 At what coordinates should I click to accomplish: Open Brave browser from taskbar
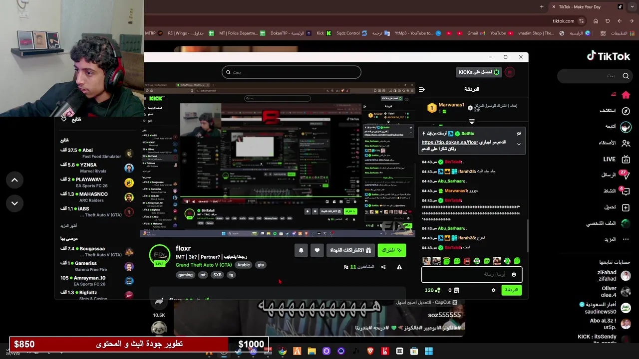click(x=370, y=352)
